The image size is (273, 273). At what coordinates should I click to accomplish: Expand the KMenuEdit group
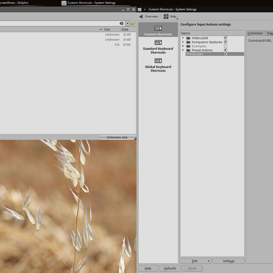[x=183, y=38]
